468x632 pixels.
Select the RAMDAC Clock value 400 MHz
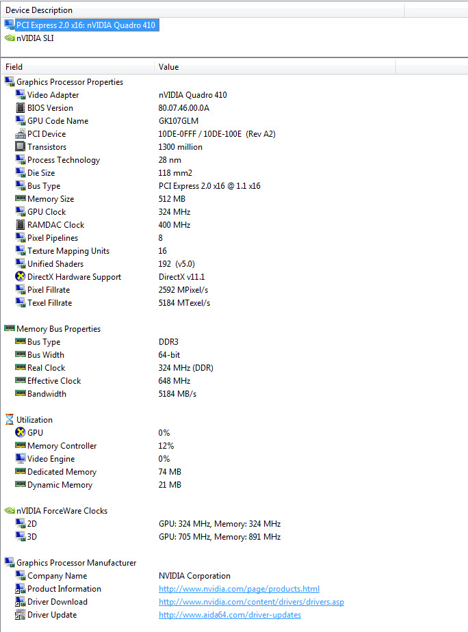tap(174, 225)
